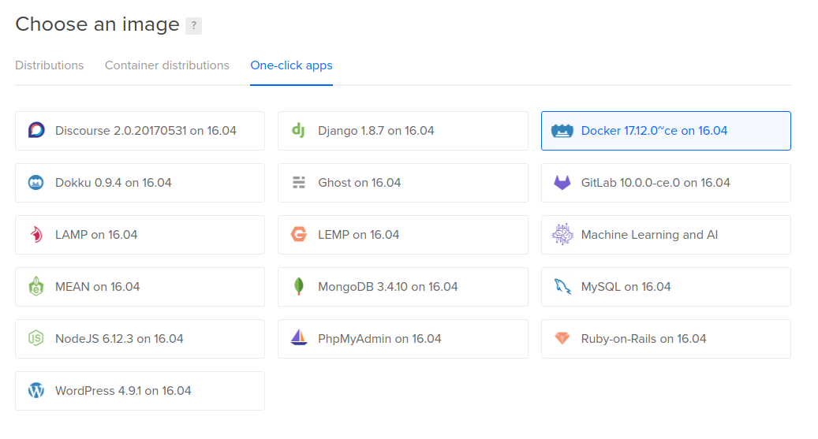The image size is (818, 439).
Task: Select GitLab 10.0.0-ce.0 on 16.04
Action: (666, 183)
